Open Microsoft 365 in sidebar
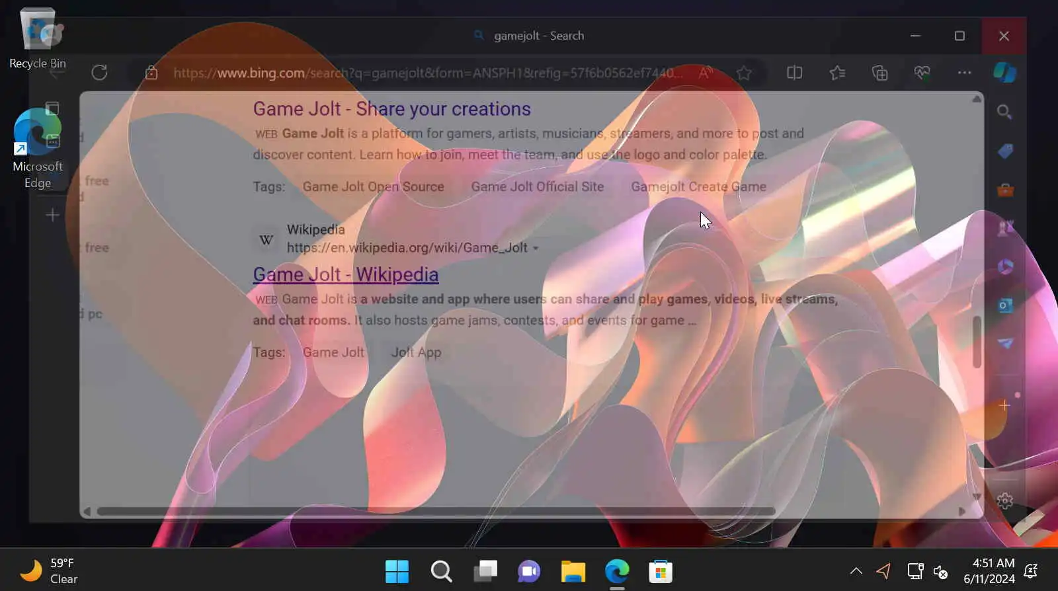This screenshot has width=1058, height=591. coord(1005,266)
